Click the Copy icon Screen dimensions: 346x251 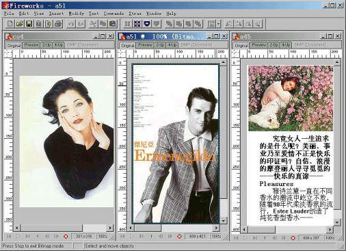click(x=103, y=23)
